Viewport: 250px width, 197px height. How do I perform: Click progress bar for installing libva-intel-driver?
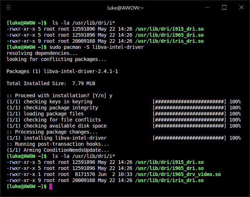point(189,138)
